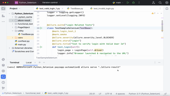Change line separator LF in status bar
170x96 pixels.
point(100,94)
